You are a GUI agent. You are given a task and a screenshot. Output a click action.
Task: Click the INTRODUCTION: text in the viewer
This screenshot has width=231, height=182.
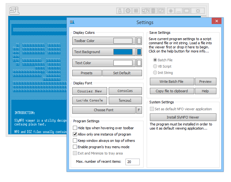point(25,113)
